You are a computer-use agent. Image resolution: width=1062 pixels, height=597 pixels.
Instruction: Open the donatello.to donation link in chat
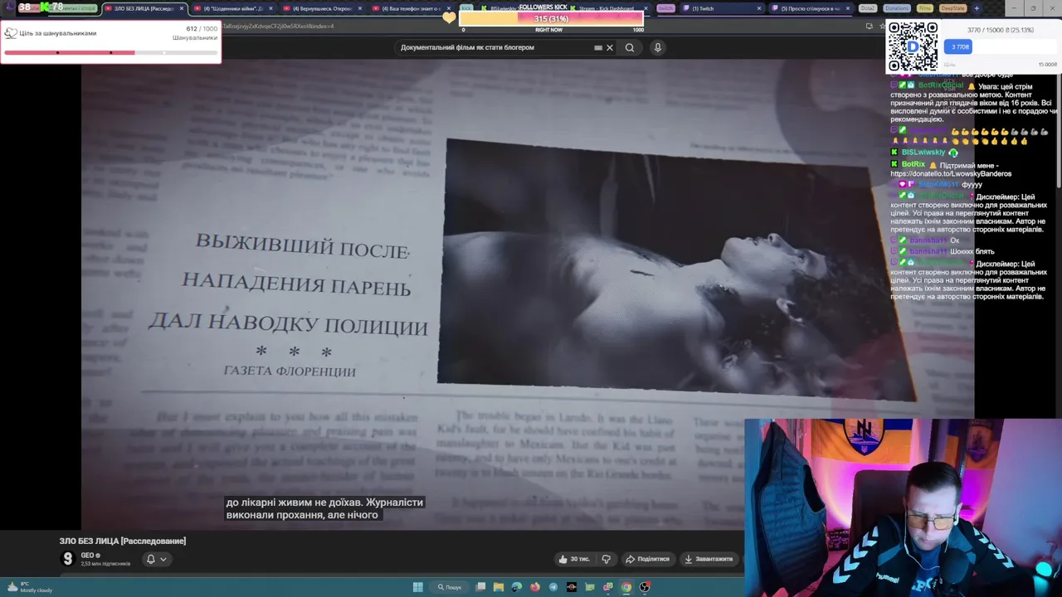pos(951,174)
